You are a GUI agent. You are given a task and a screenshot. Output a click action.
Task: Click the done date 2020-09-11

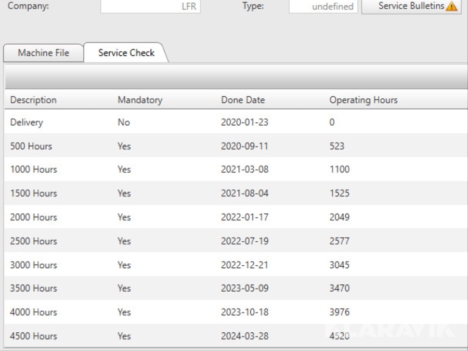(245, 146)
